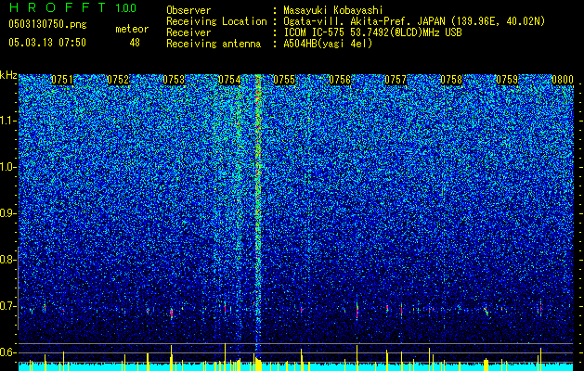Click the filename 0503130750.png
Viewport: 584px width, 371px height.
click(x=47, y=24)
